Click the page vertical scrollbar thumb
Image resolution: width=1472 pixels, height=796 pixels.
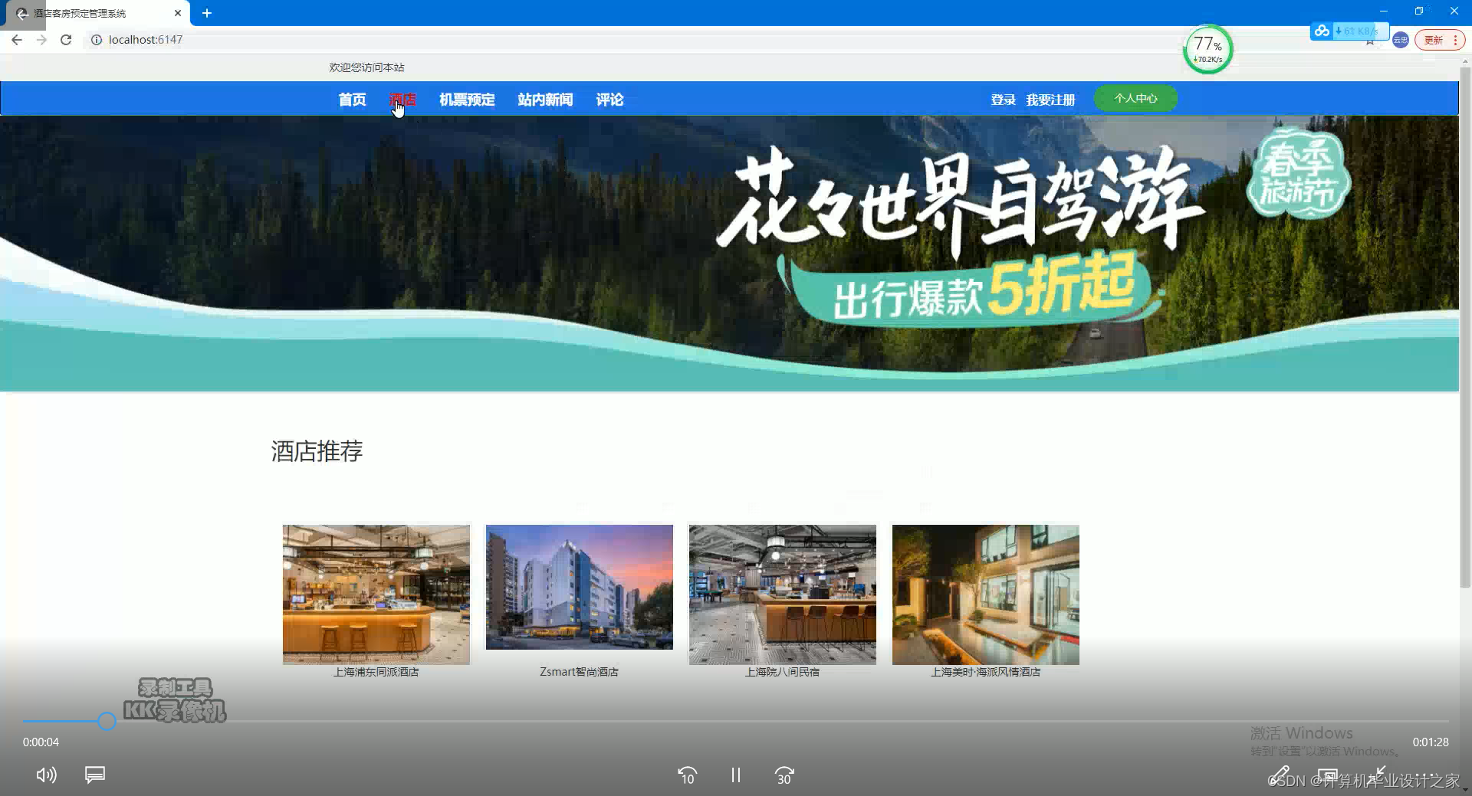(1465, 328)
